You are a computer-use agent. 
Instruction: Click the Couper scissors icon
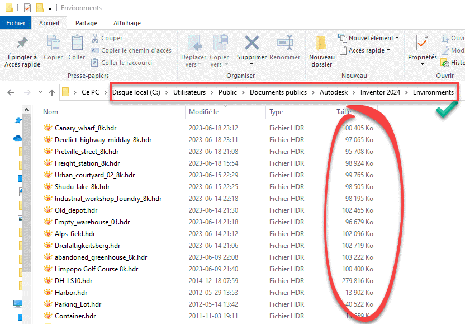tap(96, 38)
